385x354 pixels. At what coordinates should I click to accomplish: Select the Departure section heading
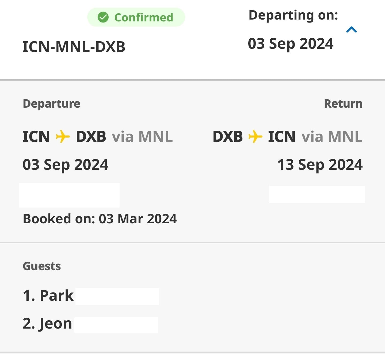pyautogui.click(x=51, y=104)
